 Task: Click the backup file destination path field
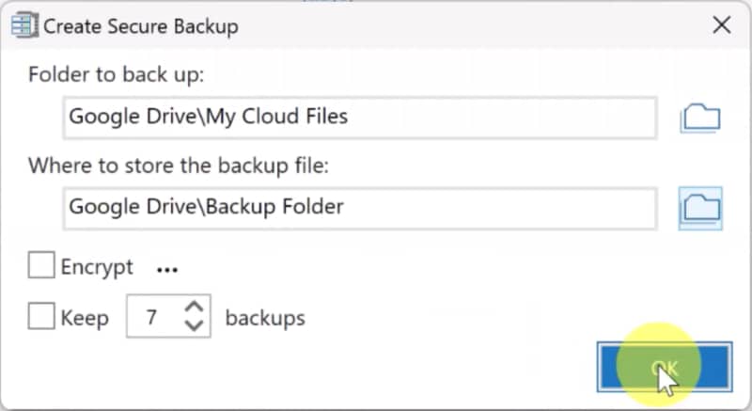(360, 207)
